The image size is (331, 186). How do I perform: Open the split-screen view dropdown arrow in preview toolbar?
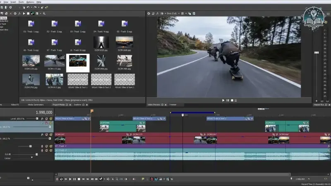tap(165, 14)
